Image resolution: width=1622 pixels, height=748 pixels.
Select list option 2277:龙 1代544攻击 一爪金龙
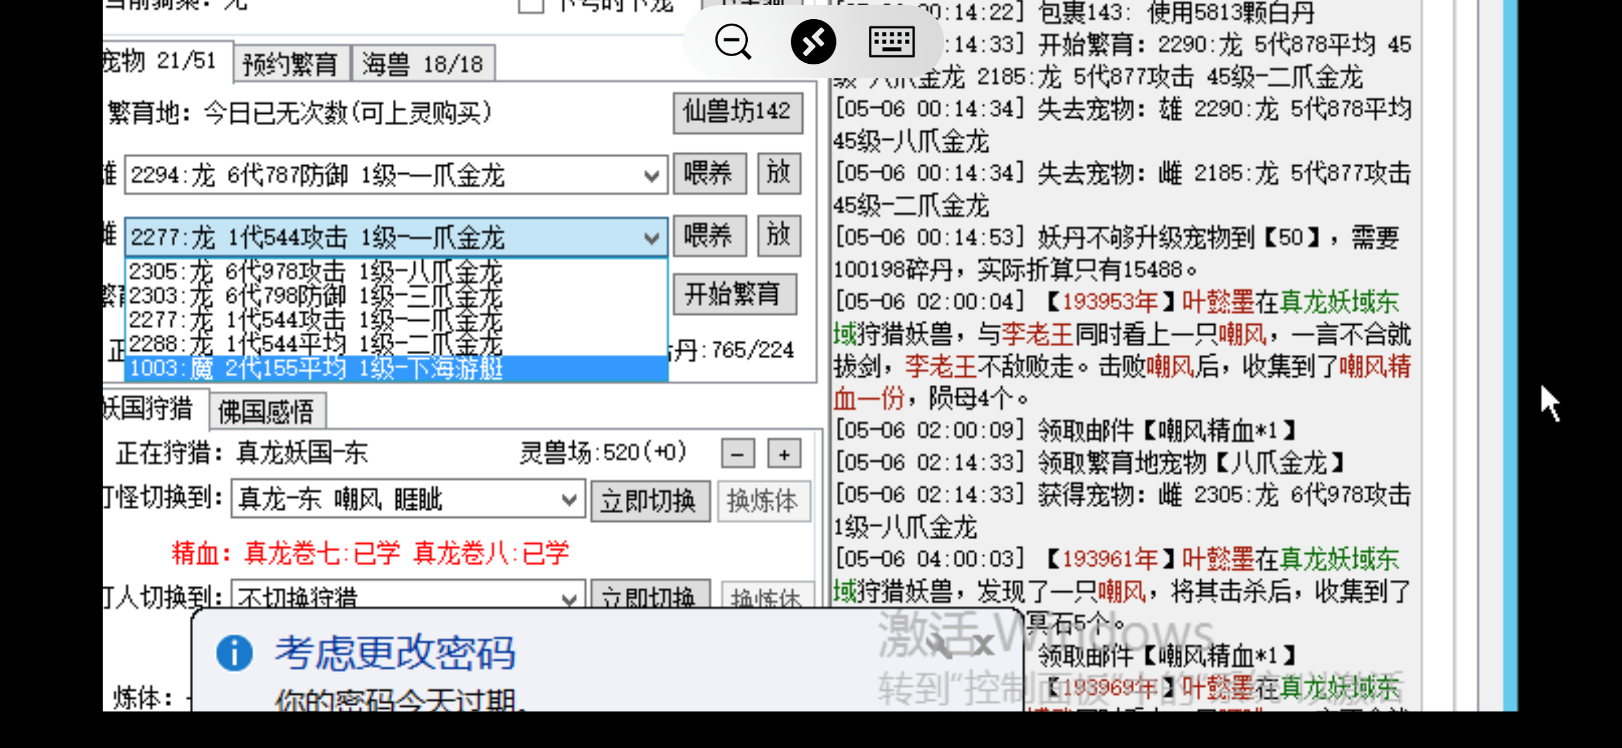396,319
